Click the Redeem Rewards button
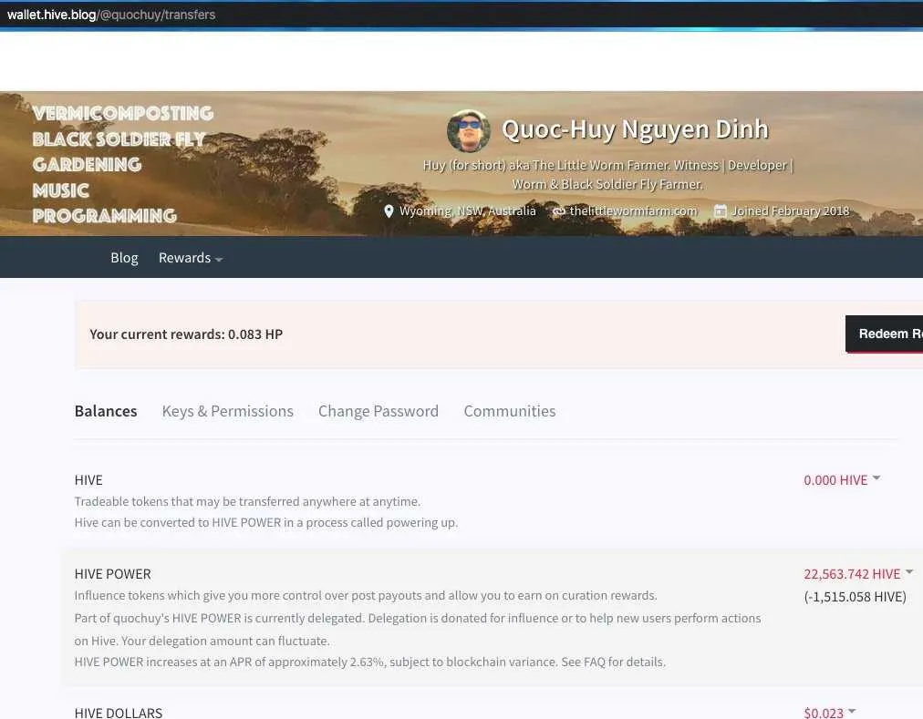Screen dimensions: 923x719 884,334
